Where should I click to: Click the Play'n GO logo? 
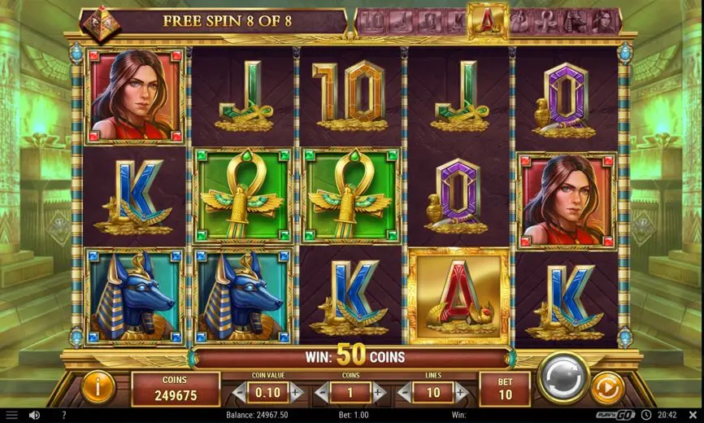[615, 415]
